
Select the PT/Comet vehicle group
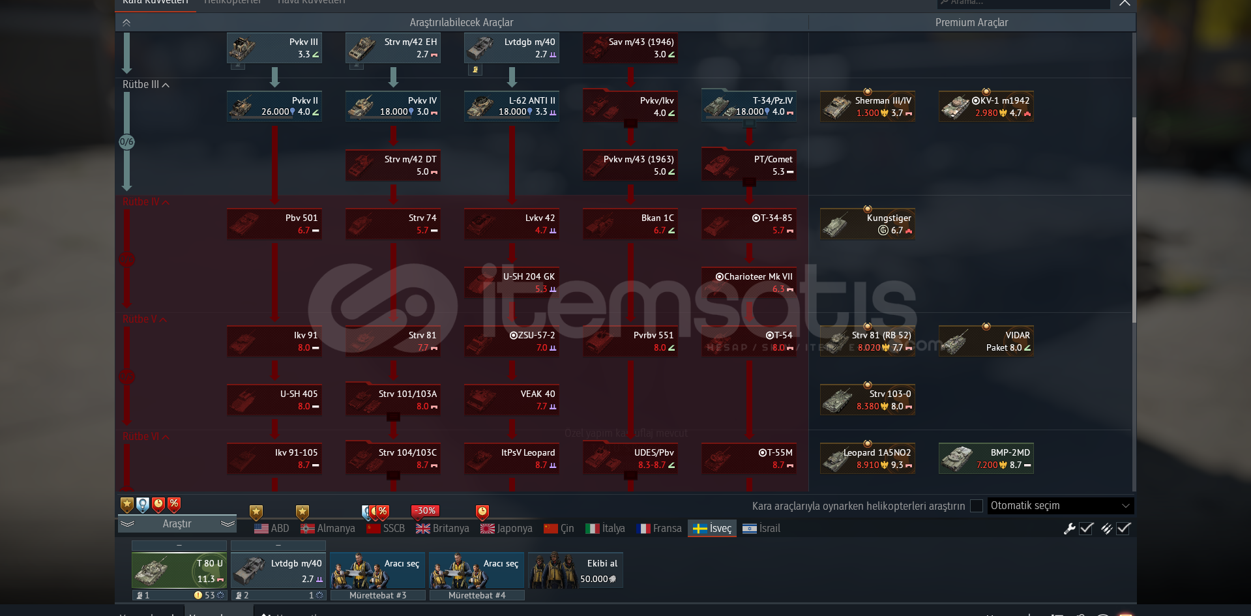pyautogui.click(x=749, y=165)
